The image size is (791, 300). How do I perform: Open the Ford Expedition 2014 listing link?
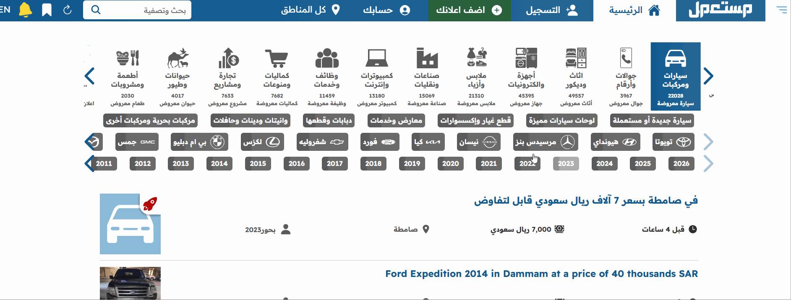pyautogui.click(x=541, y=274)
